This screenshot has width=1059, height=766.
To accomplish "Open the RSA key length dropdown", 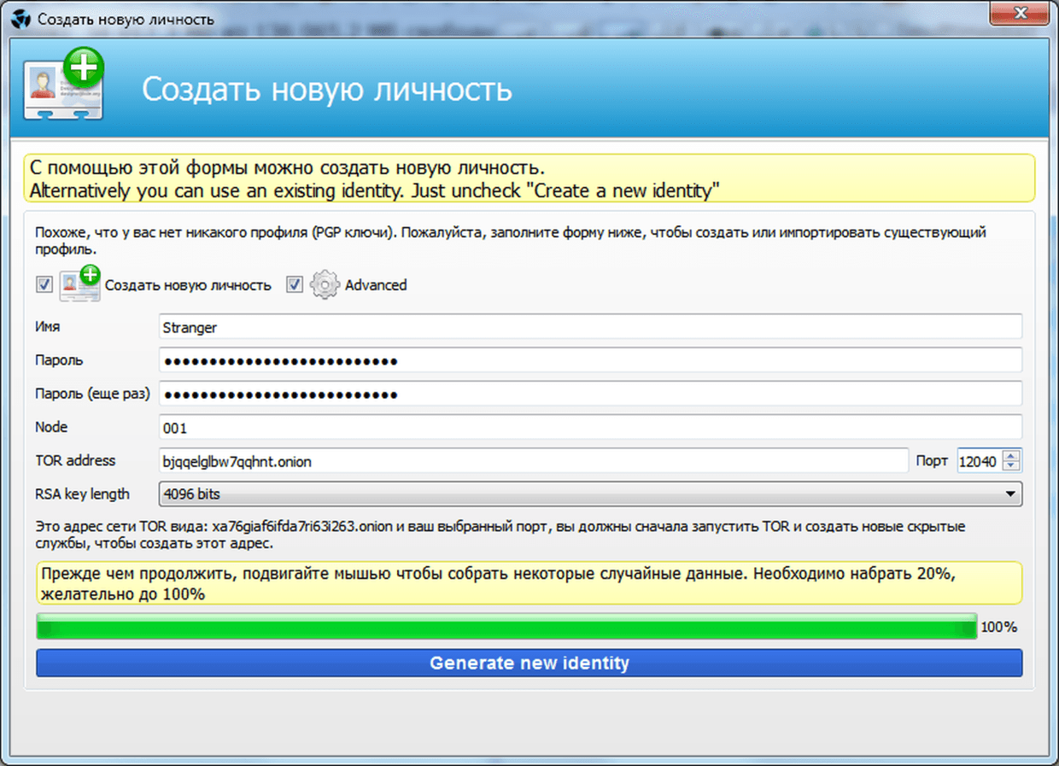I will pos(589,494).
